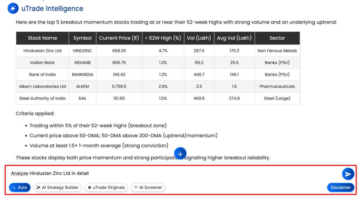This screenshot has height=201, width=360.
Task: Click the uTrade Intelligence sparkle logo
Action: click(13, 9)
